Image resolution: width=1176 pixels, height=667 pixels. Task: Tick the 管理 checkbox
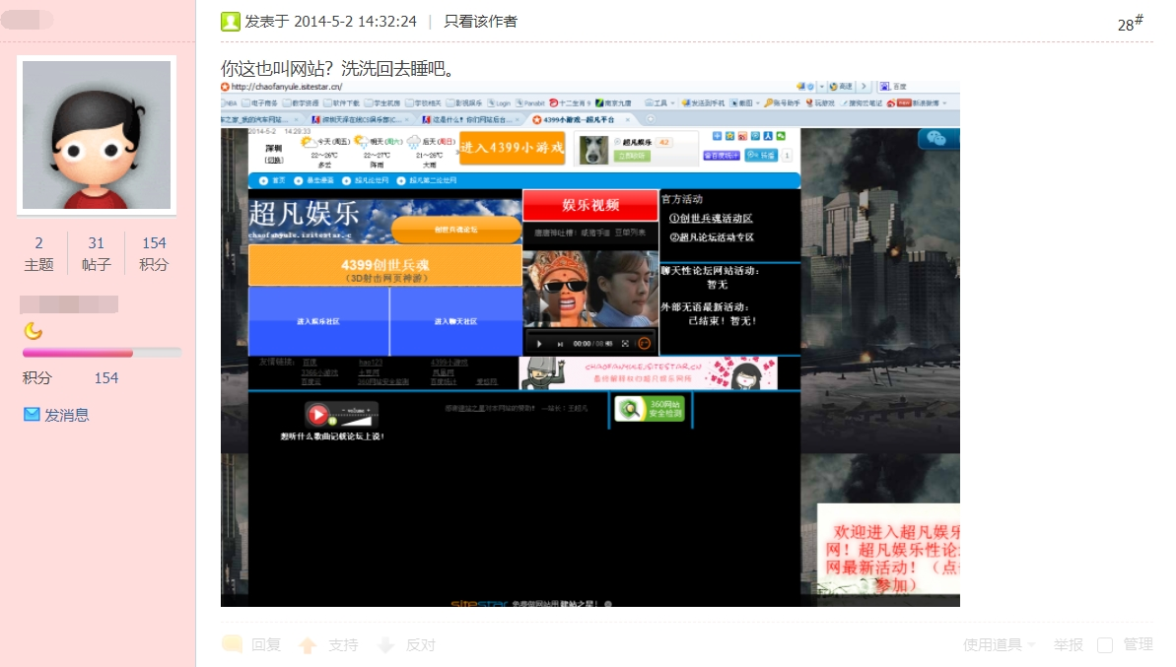(x=1105, y=644)
